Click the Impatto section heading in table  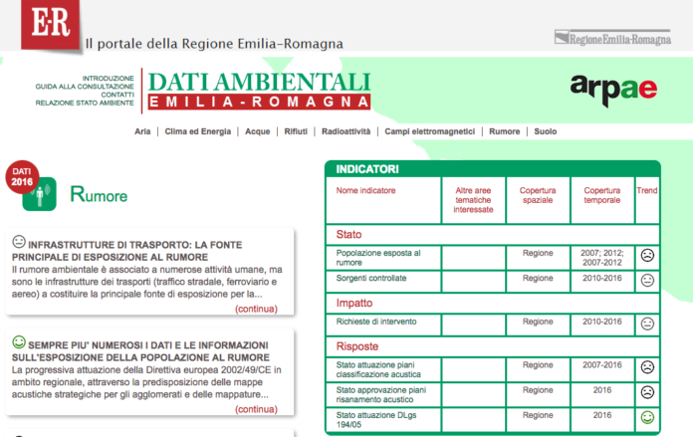(354, 303)
